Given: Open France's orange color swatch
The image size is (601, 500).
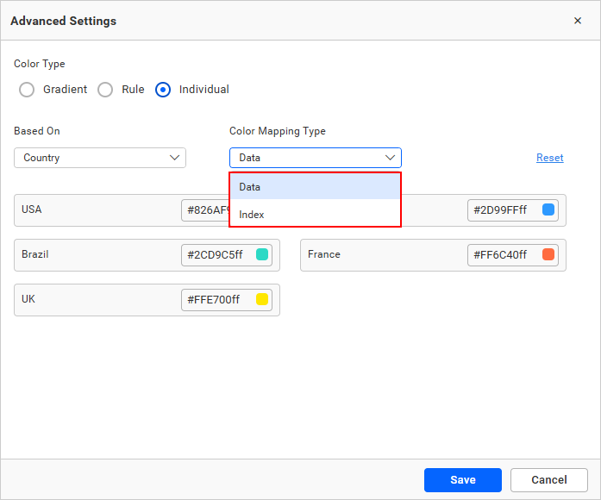Looking at the screenshot, I should click(x=548, y=254).
